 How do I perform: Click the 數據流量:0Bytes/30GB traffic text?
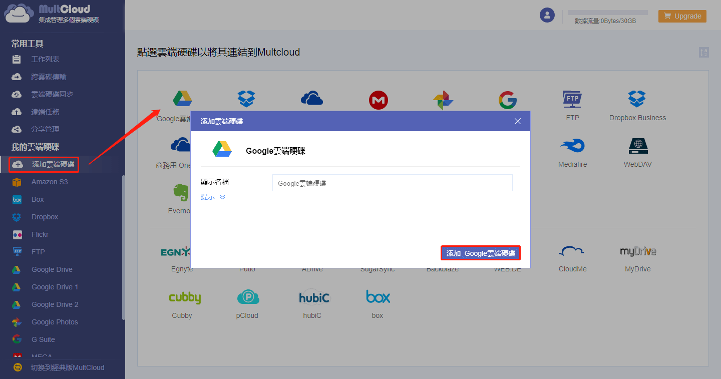click(x=605, y=21)
